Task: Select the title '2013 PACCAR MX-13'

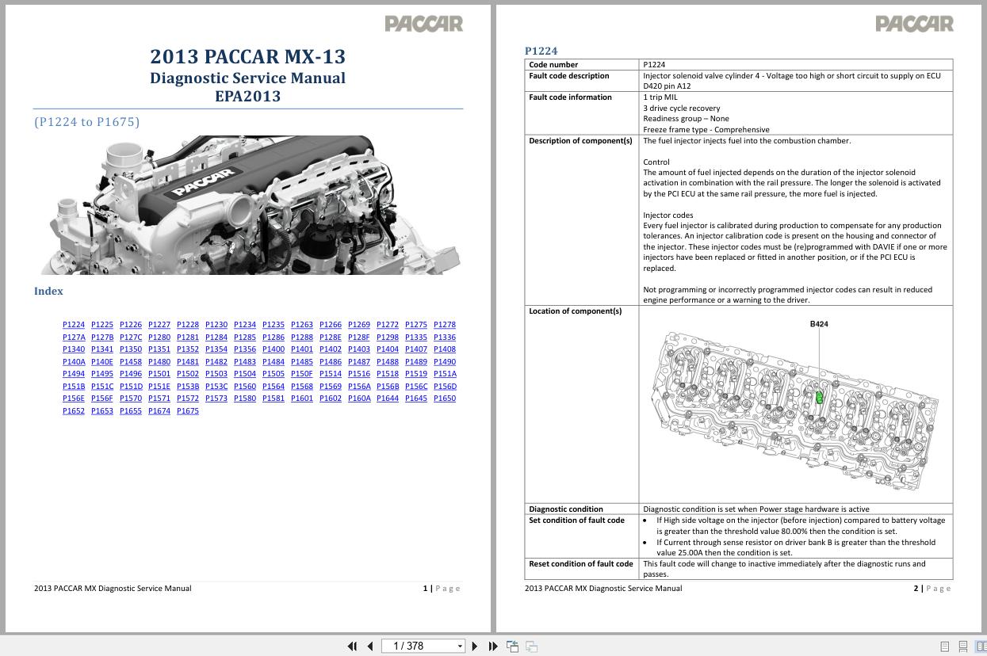Action: [x=248, y=56]
